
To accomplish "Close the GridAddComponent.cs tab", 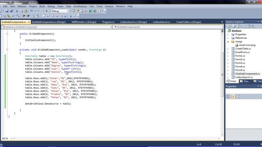I will coord(29,22).
